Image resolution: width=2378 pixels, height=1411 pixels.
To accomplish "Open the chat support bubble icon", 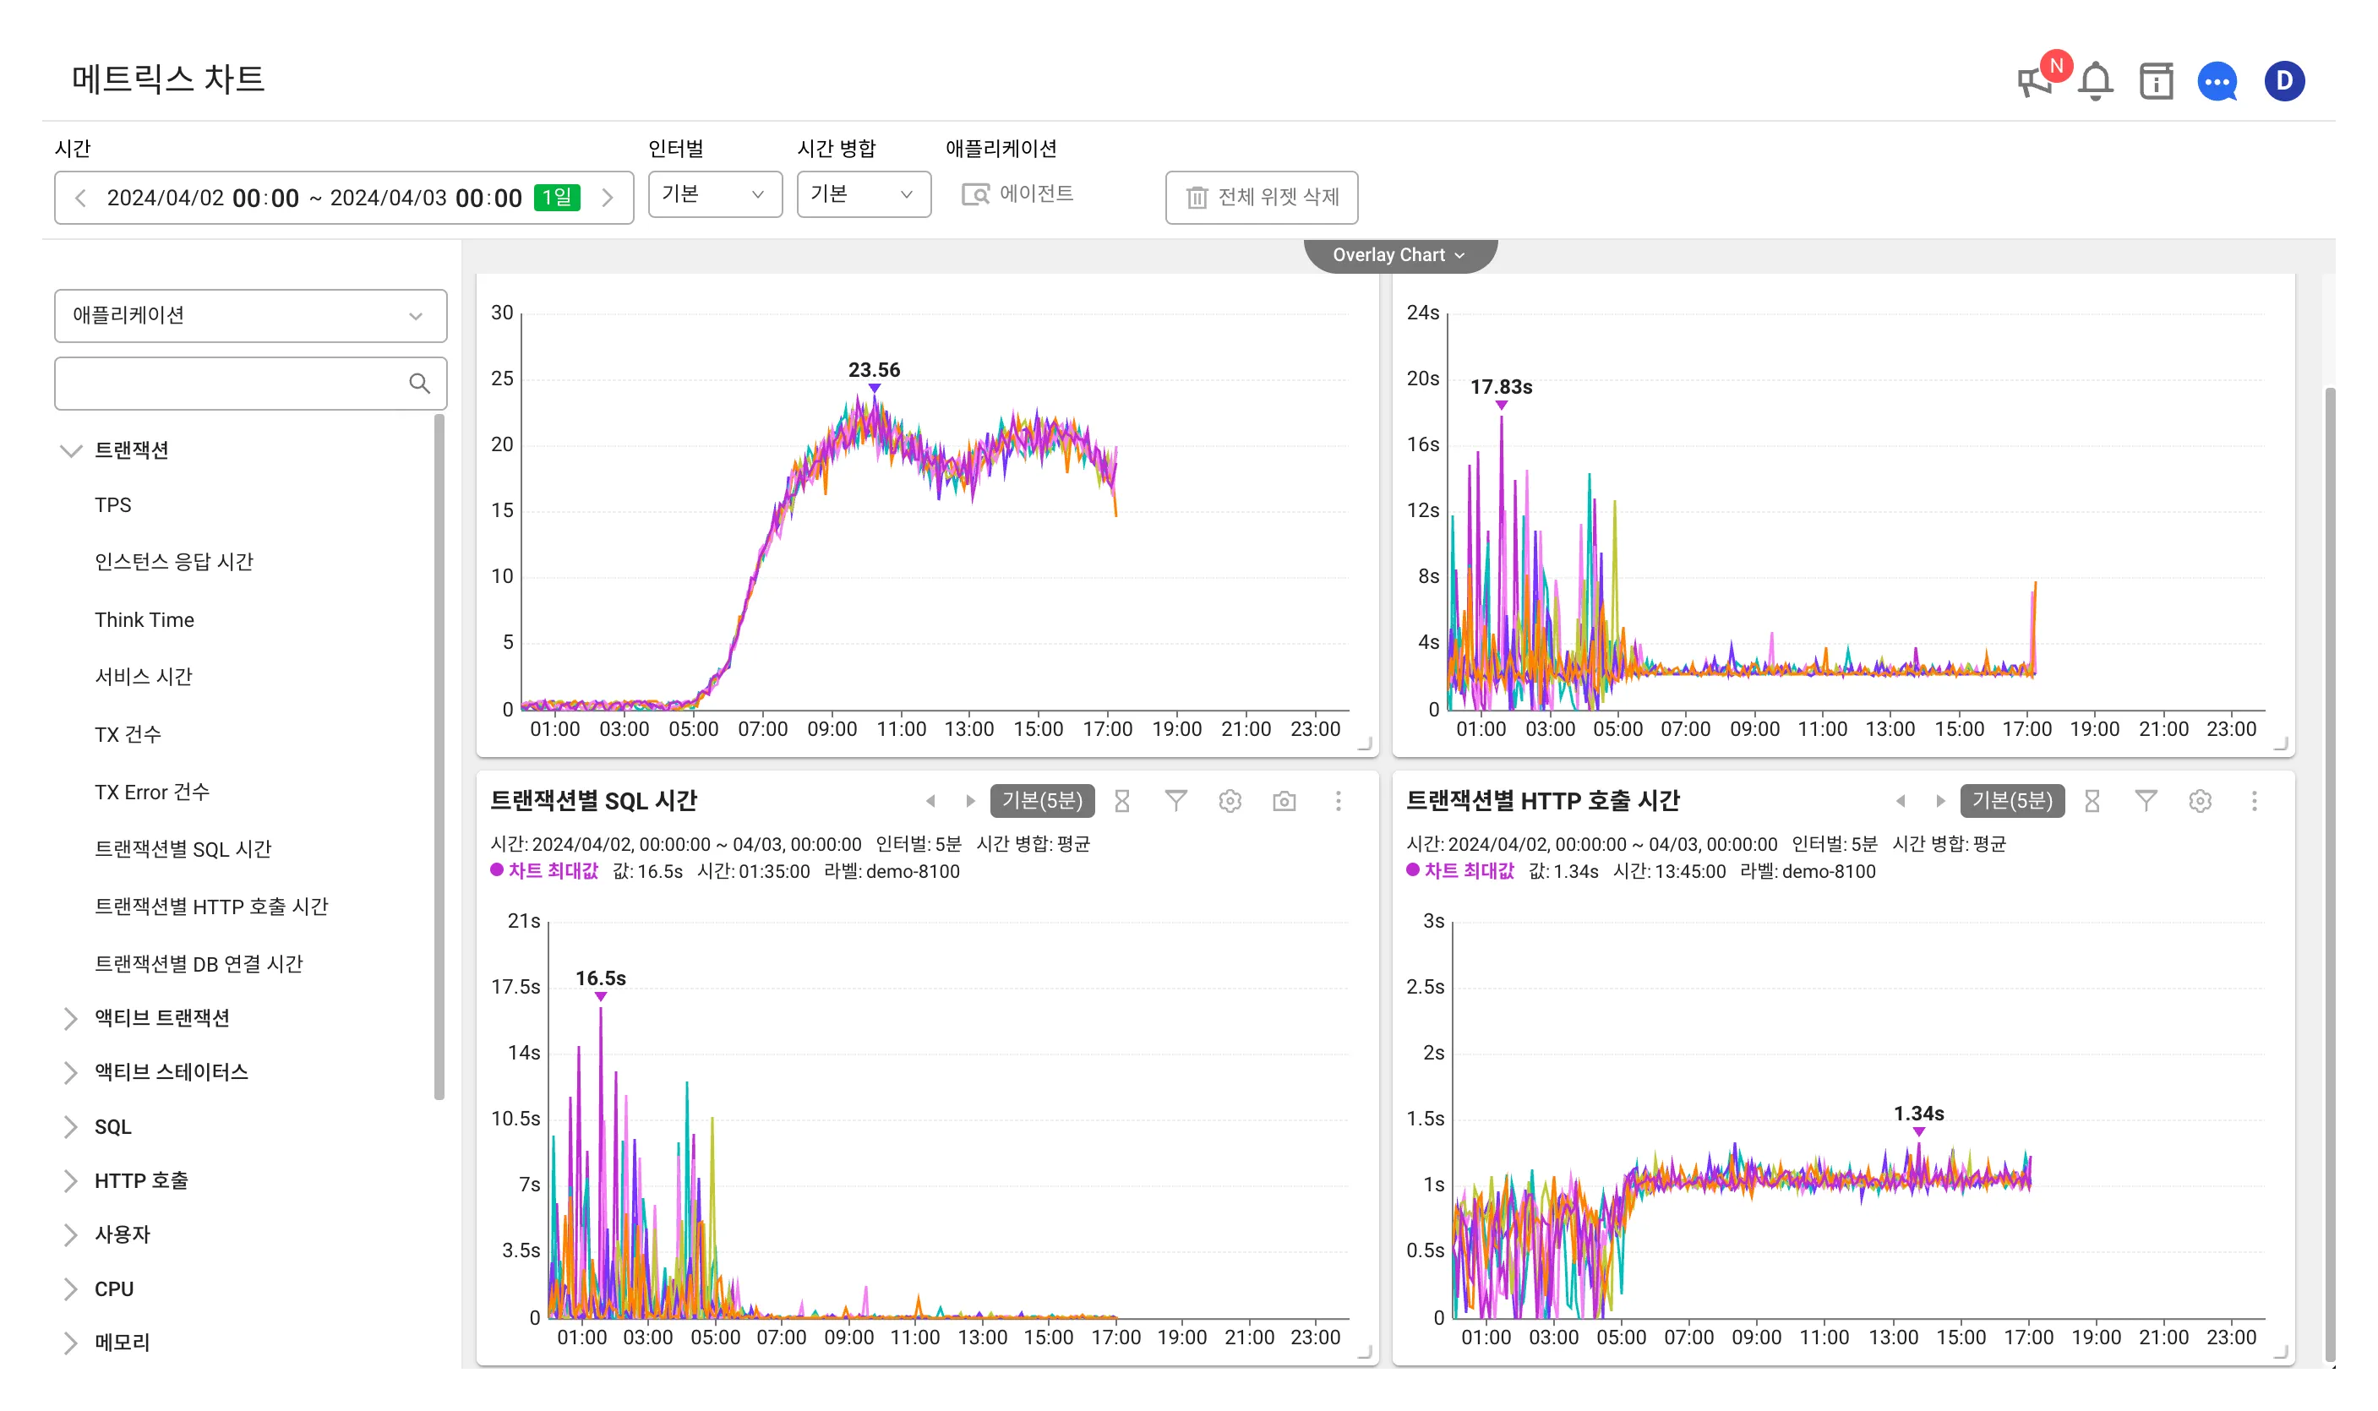I will (x=2217, y=82).
